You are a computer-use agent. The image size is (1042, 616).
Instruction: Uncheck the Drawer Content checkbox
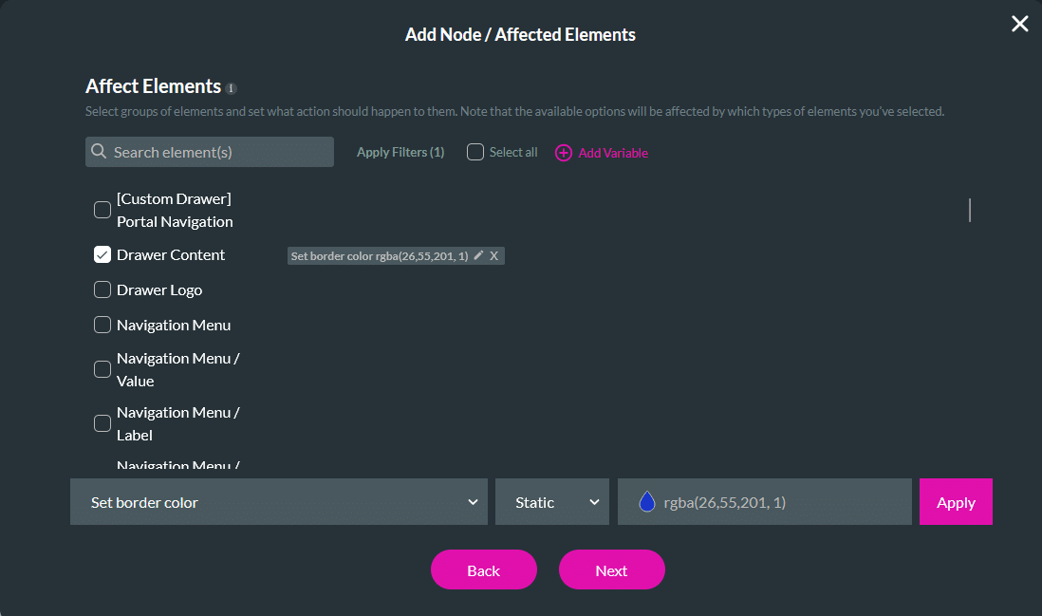point(102,254)
